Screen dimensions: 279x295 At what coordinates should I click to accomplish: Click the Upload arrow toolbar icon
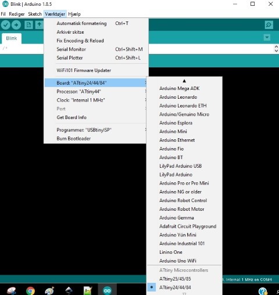point(16,25)
